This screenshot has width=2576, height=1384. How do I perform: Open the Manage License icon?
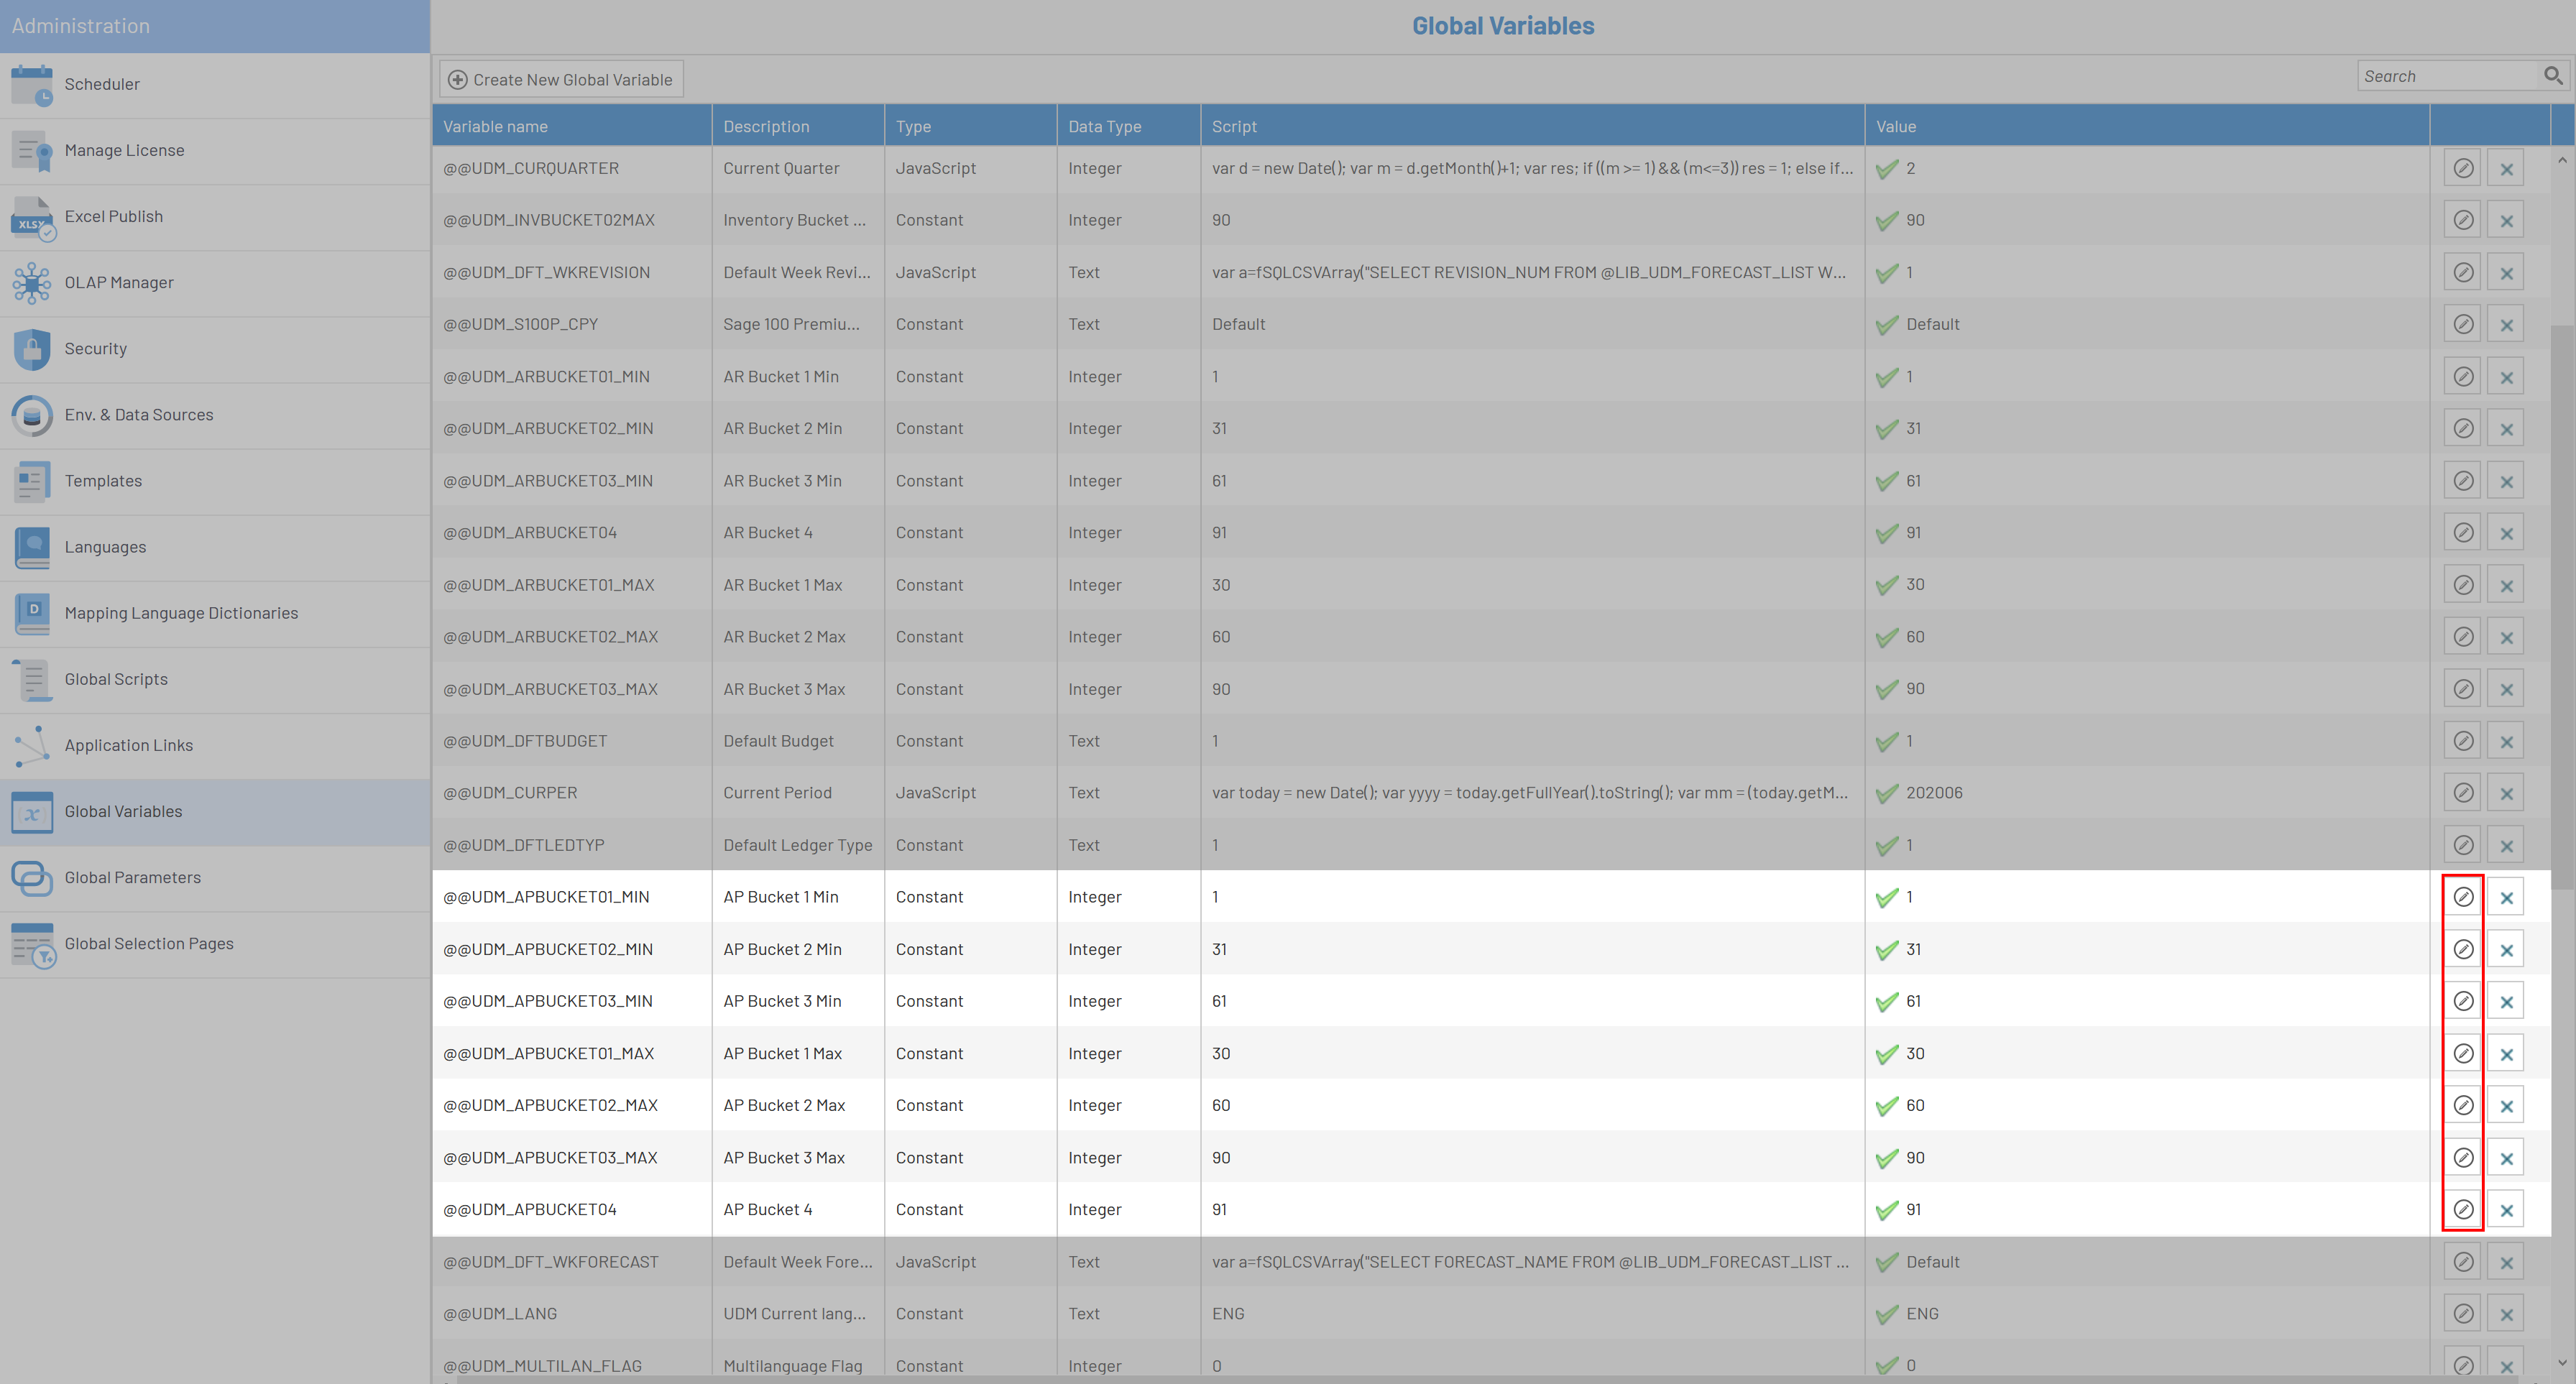[x=32, y=151]
